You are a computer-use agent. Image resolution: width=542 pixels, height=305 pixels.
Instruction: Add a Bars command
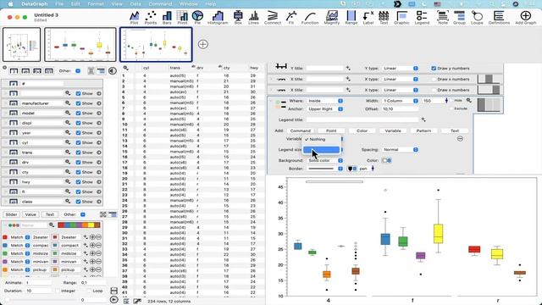(x=167, y=17)
